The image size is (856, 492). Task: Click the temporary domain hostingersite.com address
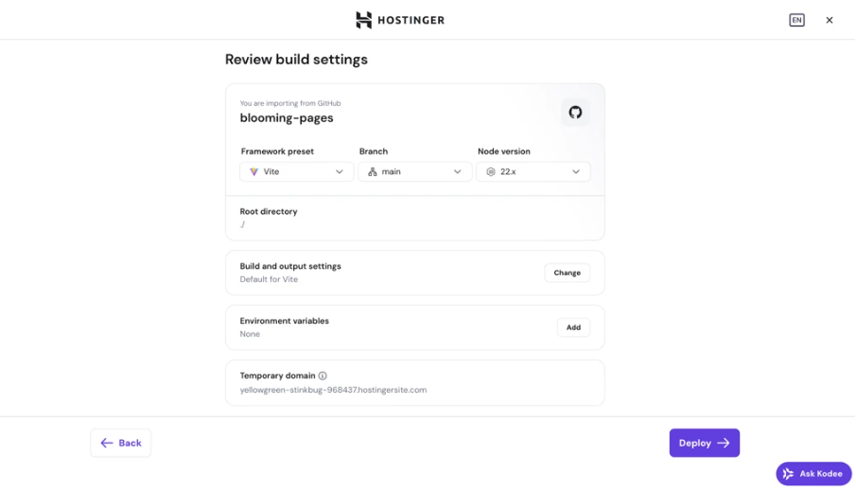coord(333,390)
